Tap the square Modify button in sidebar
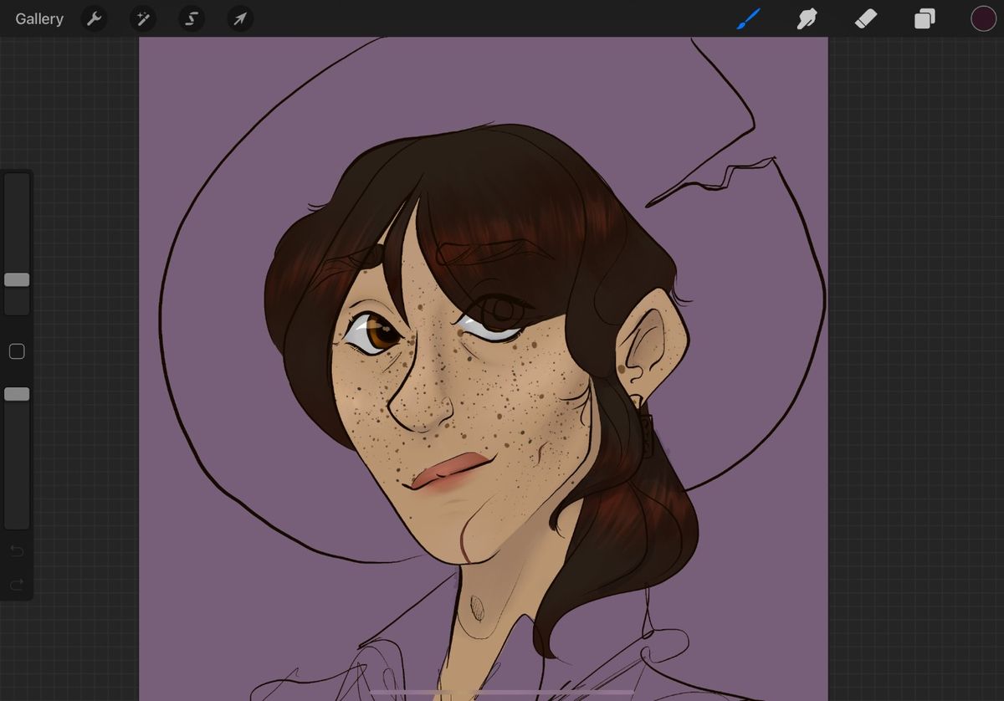The height and width of the screenshot is (701, 1004). click(x=17, y=351)
